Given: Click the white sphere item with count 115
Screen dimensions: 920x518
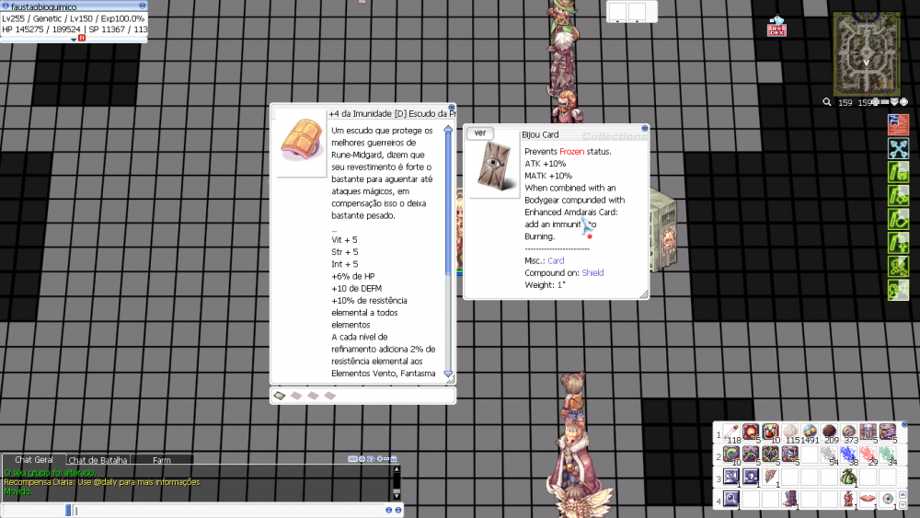Looking at the screenshot, I should (789, 433).
